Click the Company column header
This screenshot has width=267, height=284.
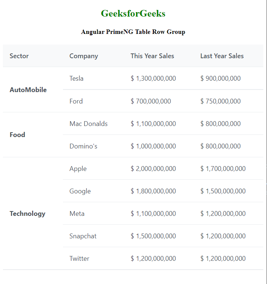[x=84, y=56]
